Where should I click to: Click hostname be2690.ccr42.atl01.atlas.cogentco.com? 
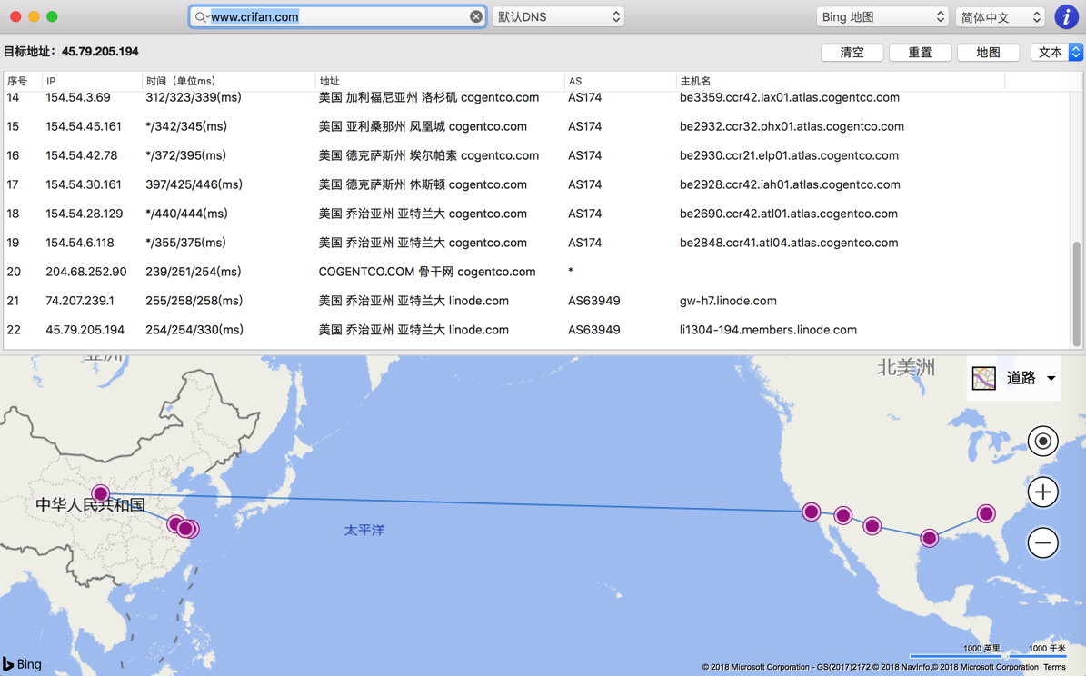[x=788, y=214]
